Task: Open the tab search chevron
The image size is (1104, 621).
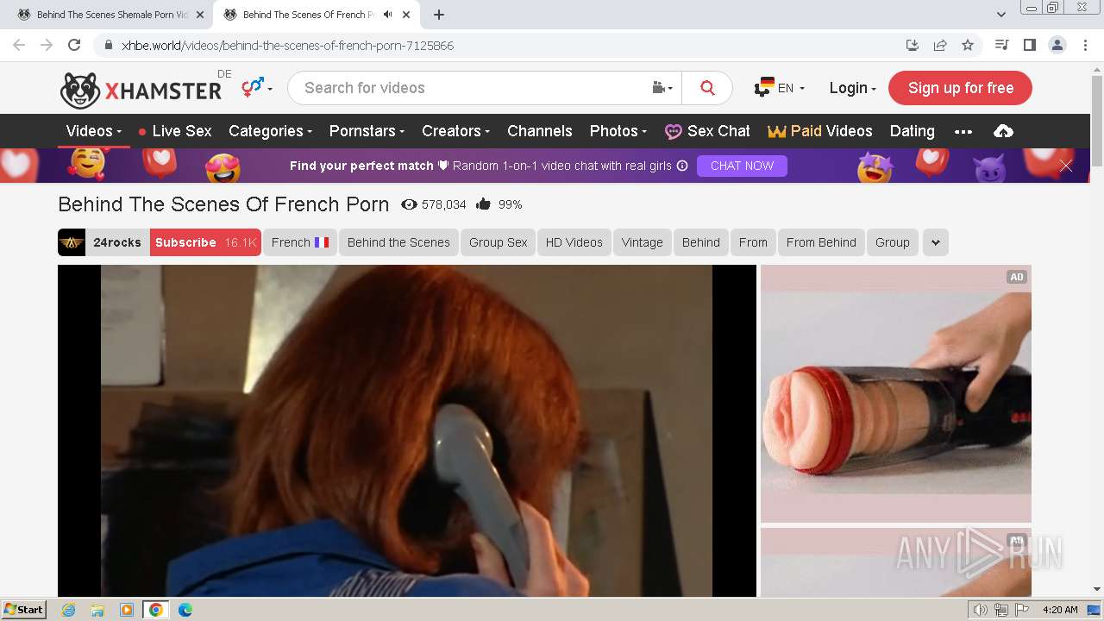Action: (1001, 15)
